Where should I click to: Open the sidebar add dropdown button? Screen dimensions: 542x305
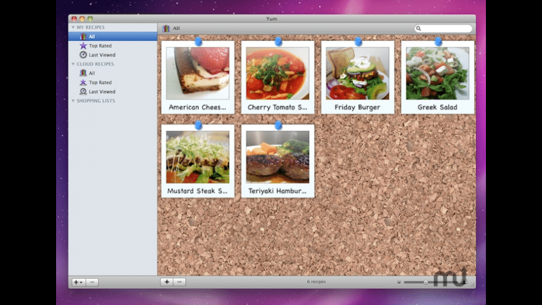(x=78, y=282)
